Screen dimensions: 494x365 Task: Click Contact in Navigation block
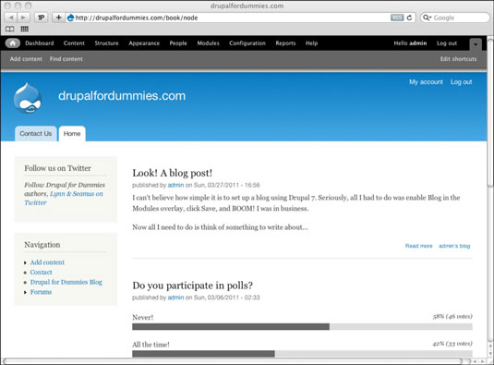click(41, 272)
